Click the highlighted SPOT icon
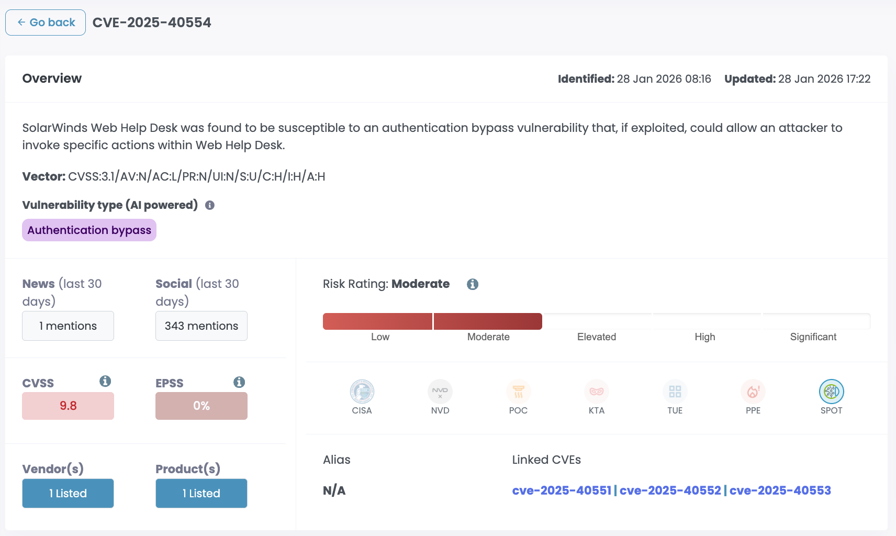Image resolution: width=896 pixels, height=536 pixels. pos(831,392)
